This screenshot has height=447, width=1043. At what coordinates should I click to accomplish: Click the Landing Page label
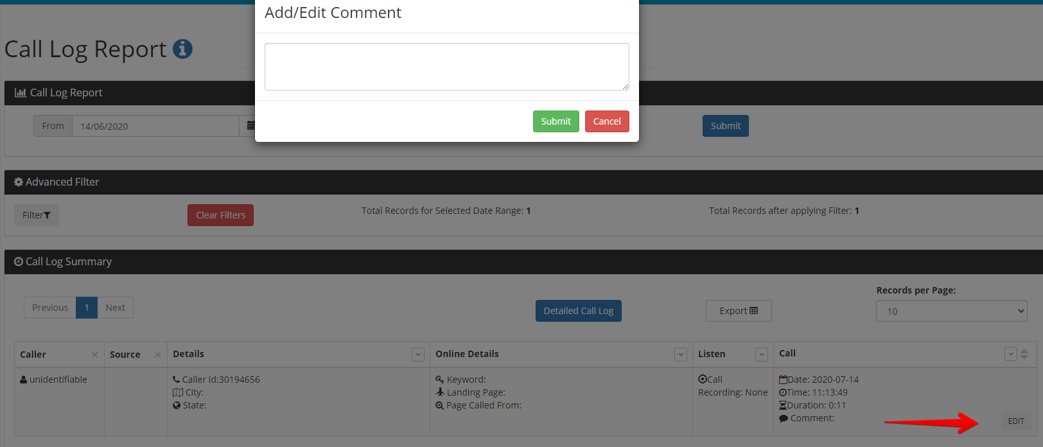click(x=476, y=392)
